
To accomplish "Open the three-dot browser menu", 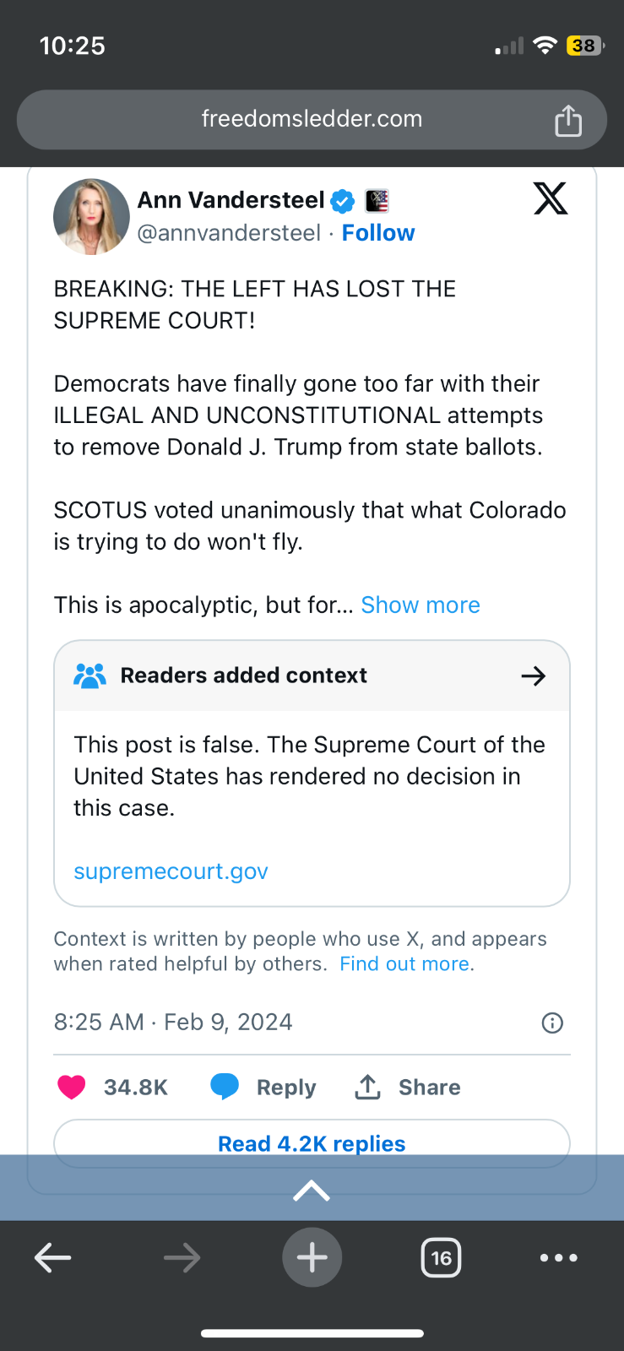I will point(558,1257).
